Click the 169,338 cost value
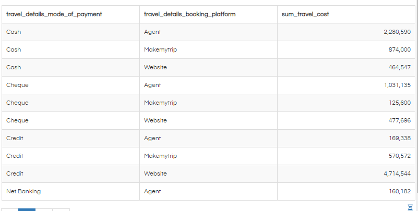418x211 pixels. pos(400,138)
